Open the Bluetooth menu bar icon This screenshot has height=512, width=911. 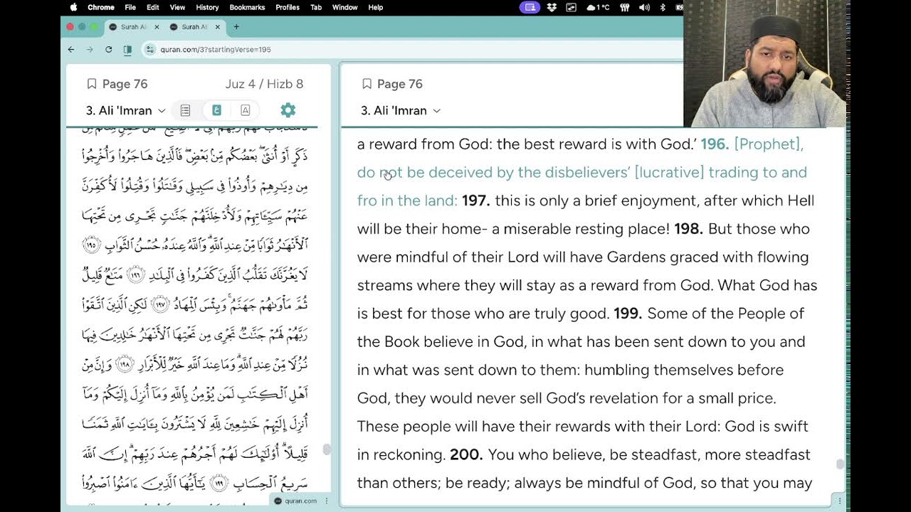pyautogui.click(x=663, y=7)
